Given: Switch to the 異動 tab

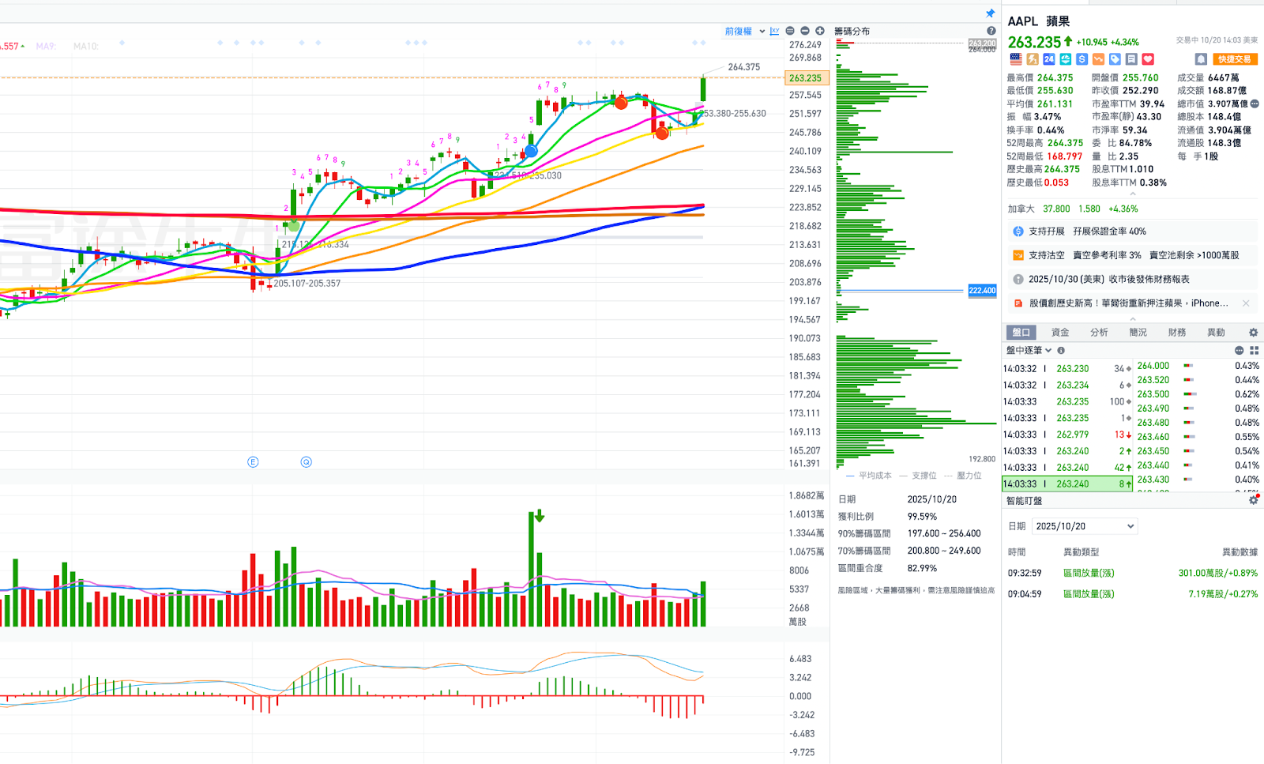Looking at the screenshot, I should (x=1216, y=333).
